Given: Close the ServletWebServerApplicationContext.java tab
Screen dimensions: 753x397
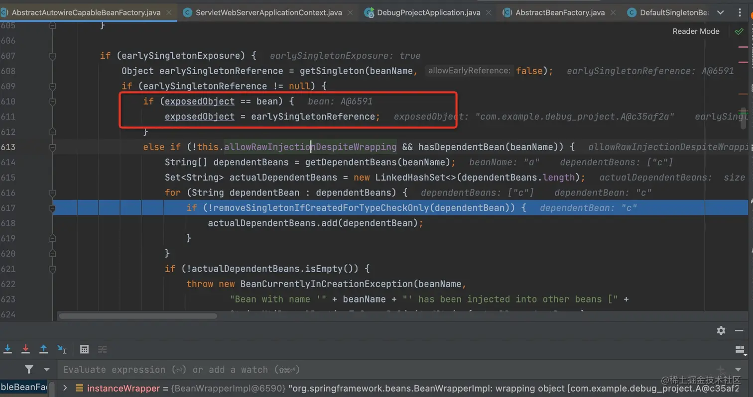Looking at the screenshot, I should pos(351,12).
